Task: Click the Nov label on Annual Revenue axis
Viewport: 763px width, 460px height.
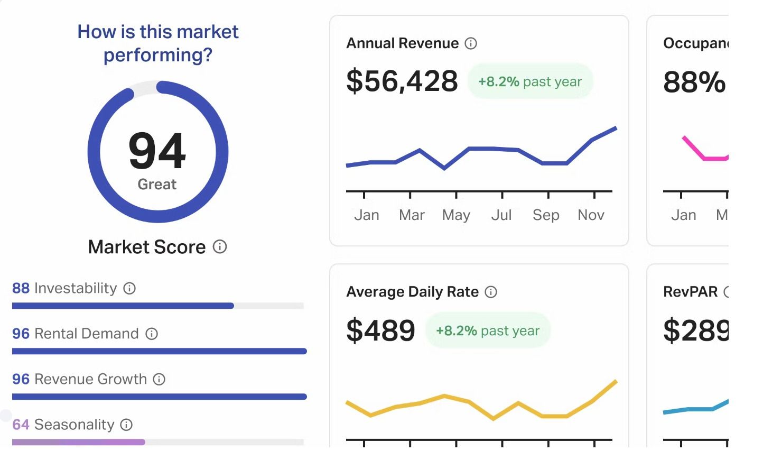Action: click(591, 215)
